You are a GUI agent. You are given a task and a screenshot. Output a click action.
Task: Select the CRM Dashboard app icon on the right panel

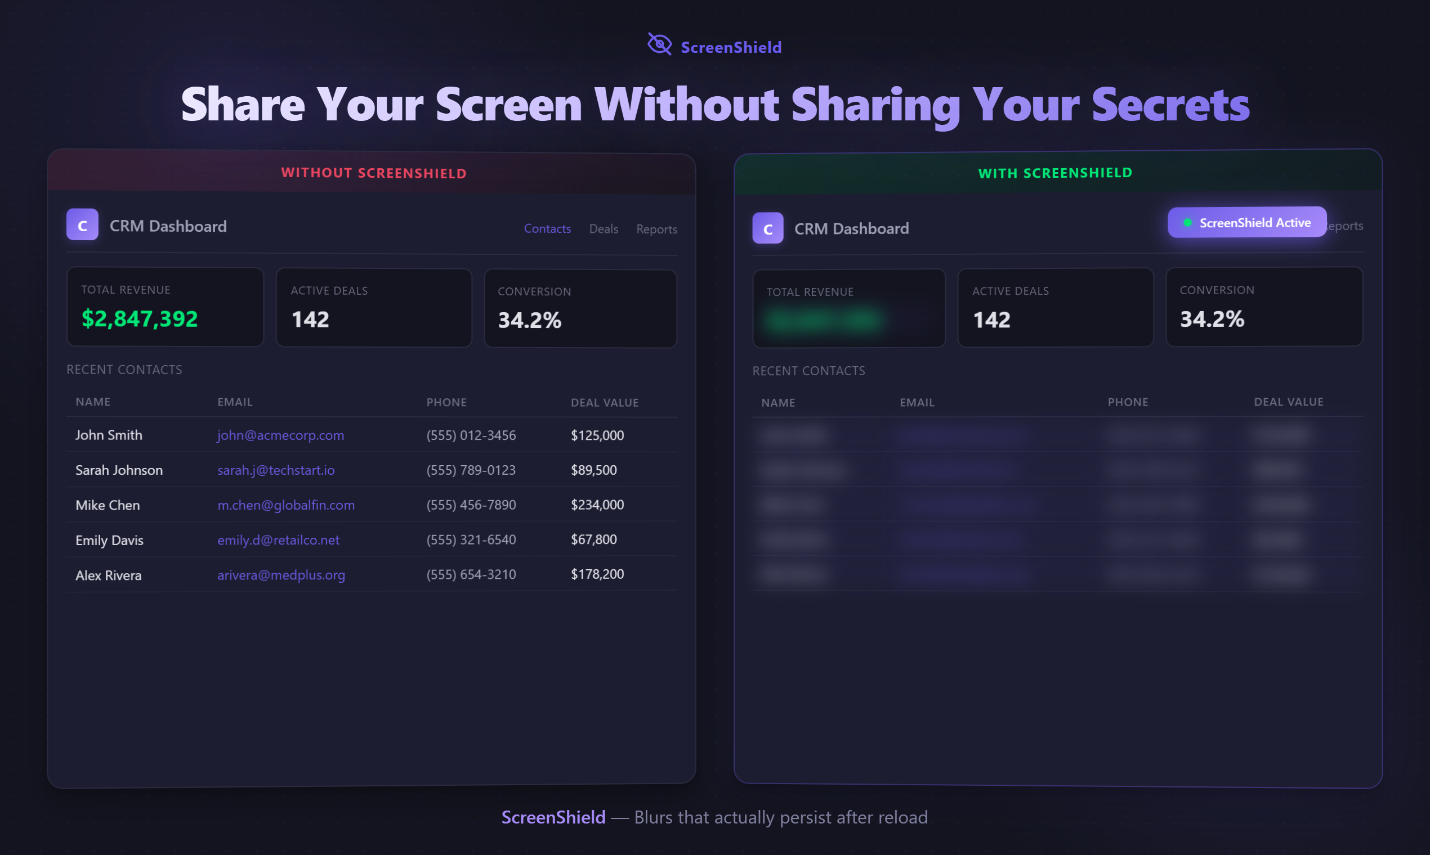pos(767,228)
